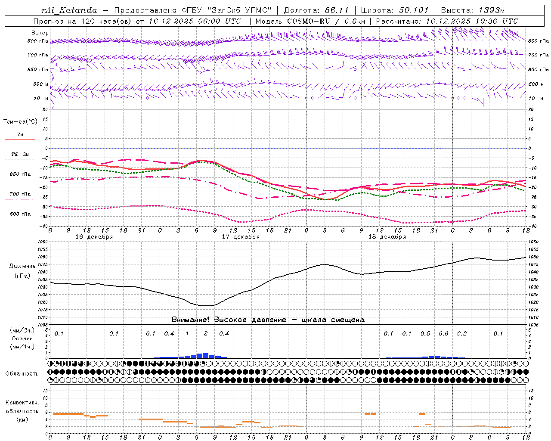Screen dimensions: 551x441
Task: Click the '850 гПа' entry in temperature legend
Action: [20, 174]
